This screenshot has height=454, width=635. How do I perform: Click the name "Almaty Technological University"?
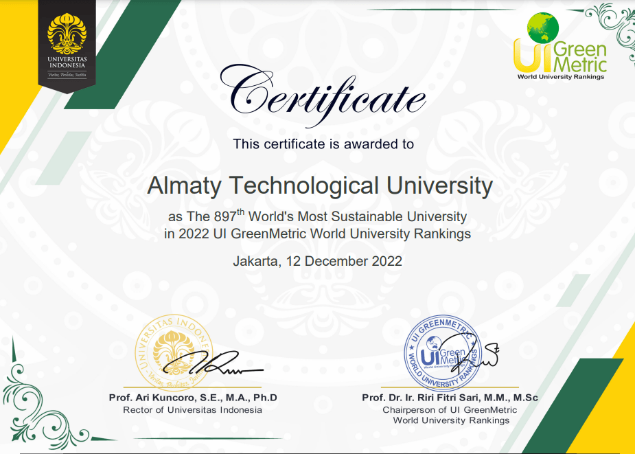click(x=320, y=185)
